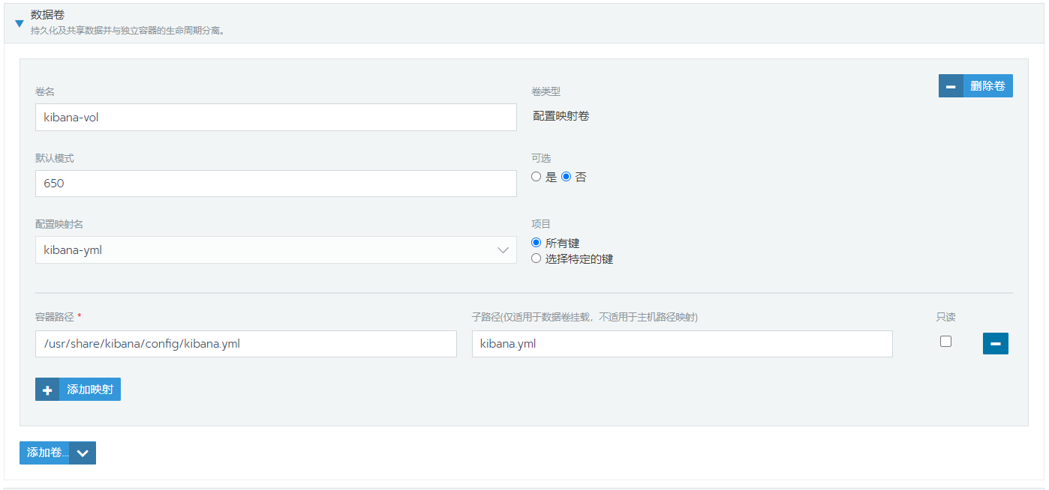Screen dimensions: 1049x490
Task: Click the plus icon on 添加映射
Action: [x=47, y=390]
